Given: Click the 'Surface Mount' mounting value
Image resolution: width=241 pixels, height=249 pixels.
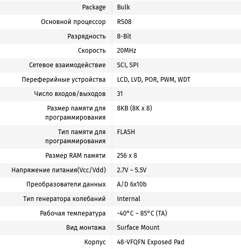Looking at the screenshot, I should click(x=138, y=227).
